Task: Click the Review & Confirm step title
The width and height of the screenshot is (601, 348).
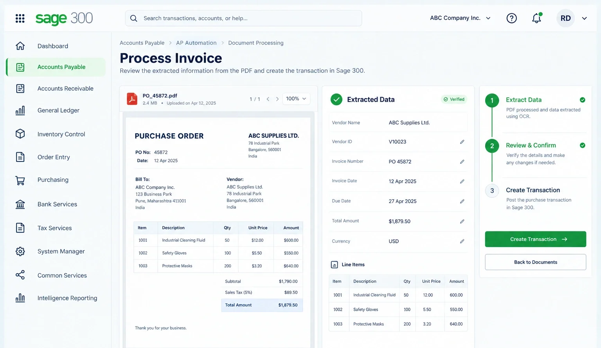Action: coord(531,145)
